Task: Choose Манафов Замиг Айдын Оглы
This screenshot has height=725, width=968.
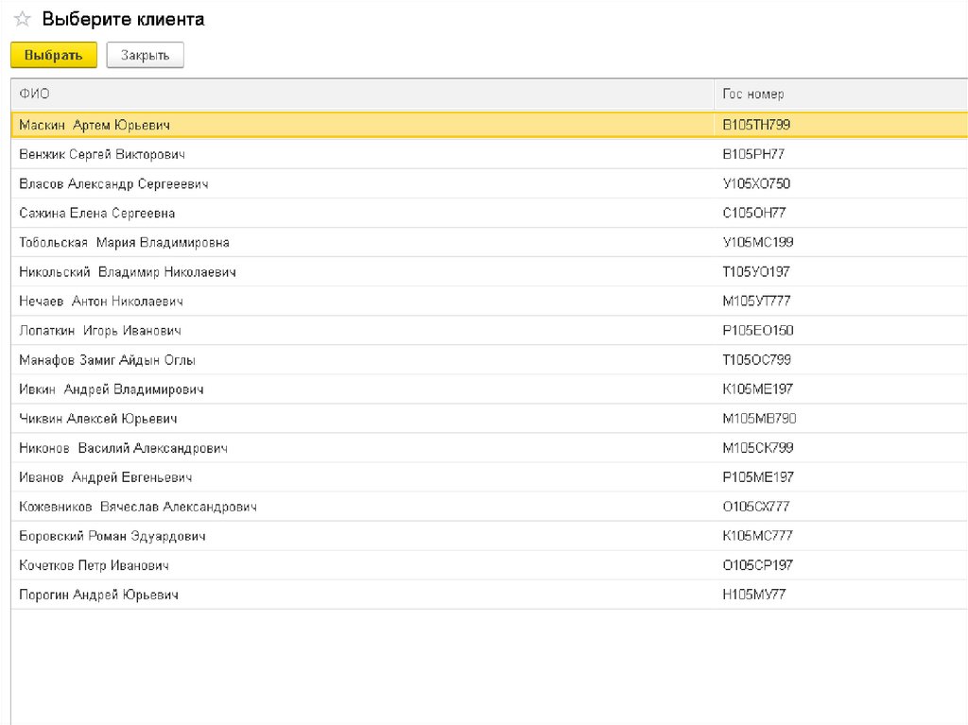Action: click(107, 360)
